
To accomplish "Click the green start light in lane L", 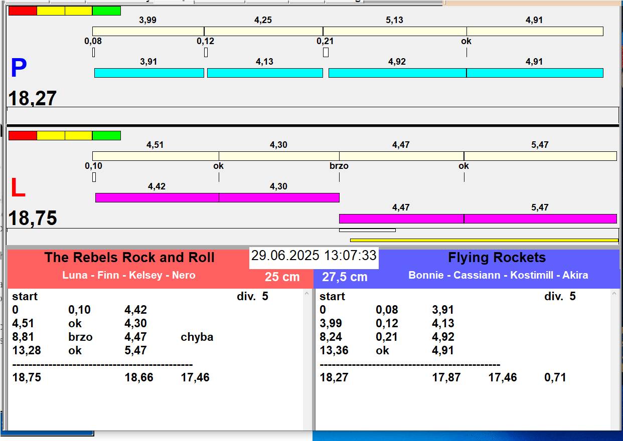I will [106, 136].
